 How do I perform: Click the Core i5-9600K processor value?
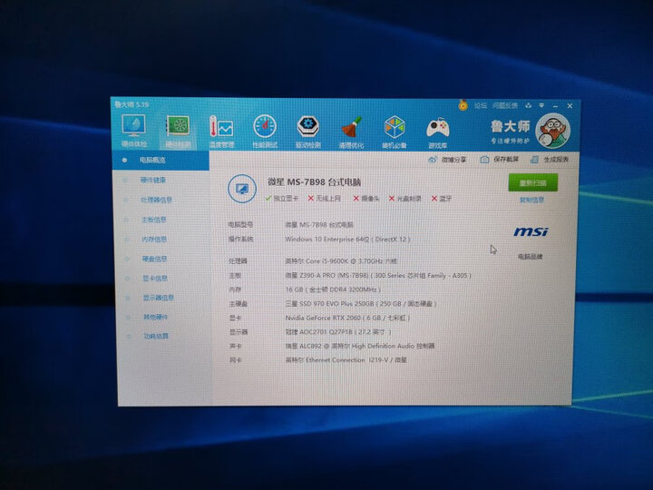pos(341,261)
